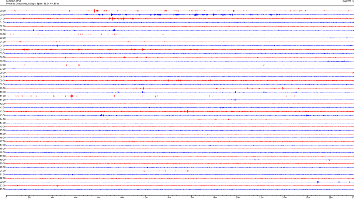This screenshot has width=354, height=199.
Task: Pick the 21:30 time label
Action: pyautogui.click(x=3, y=174)
